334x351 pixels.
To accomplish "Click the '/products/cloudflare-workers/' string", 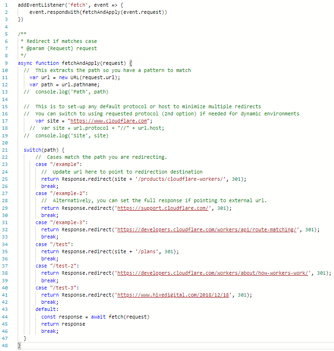I will pyautogui.click(x=180, y=179).
